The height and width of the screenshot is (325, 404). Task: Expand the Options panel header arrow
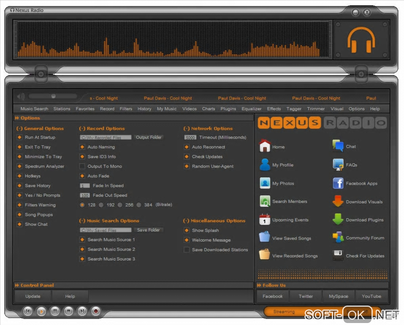click(x=17, y=118)
